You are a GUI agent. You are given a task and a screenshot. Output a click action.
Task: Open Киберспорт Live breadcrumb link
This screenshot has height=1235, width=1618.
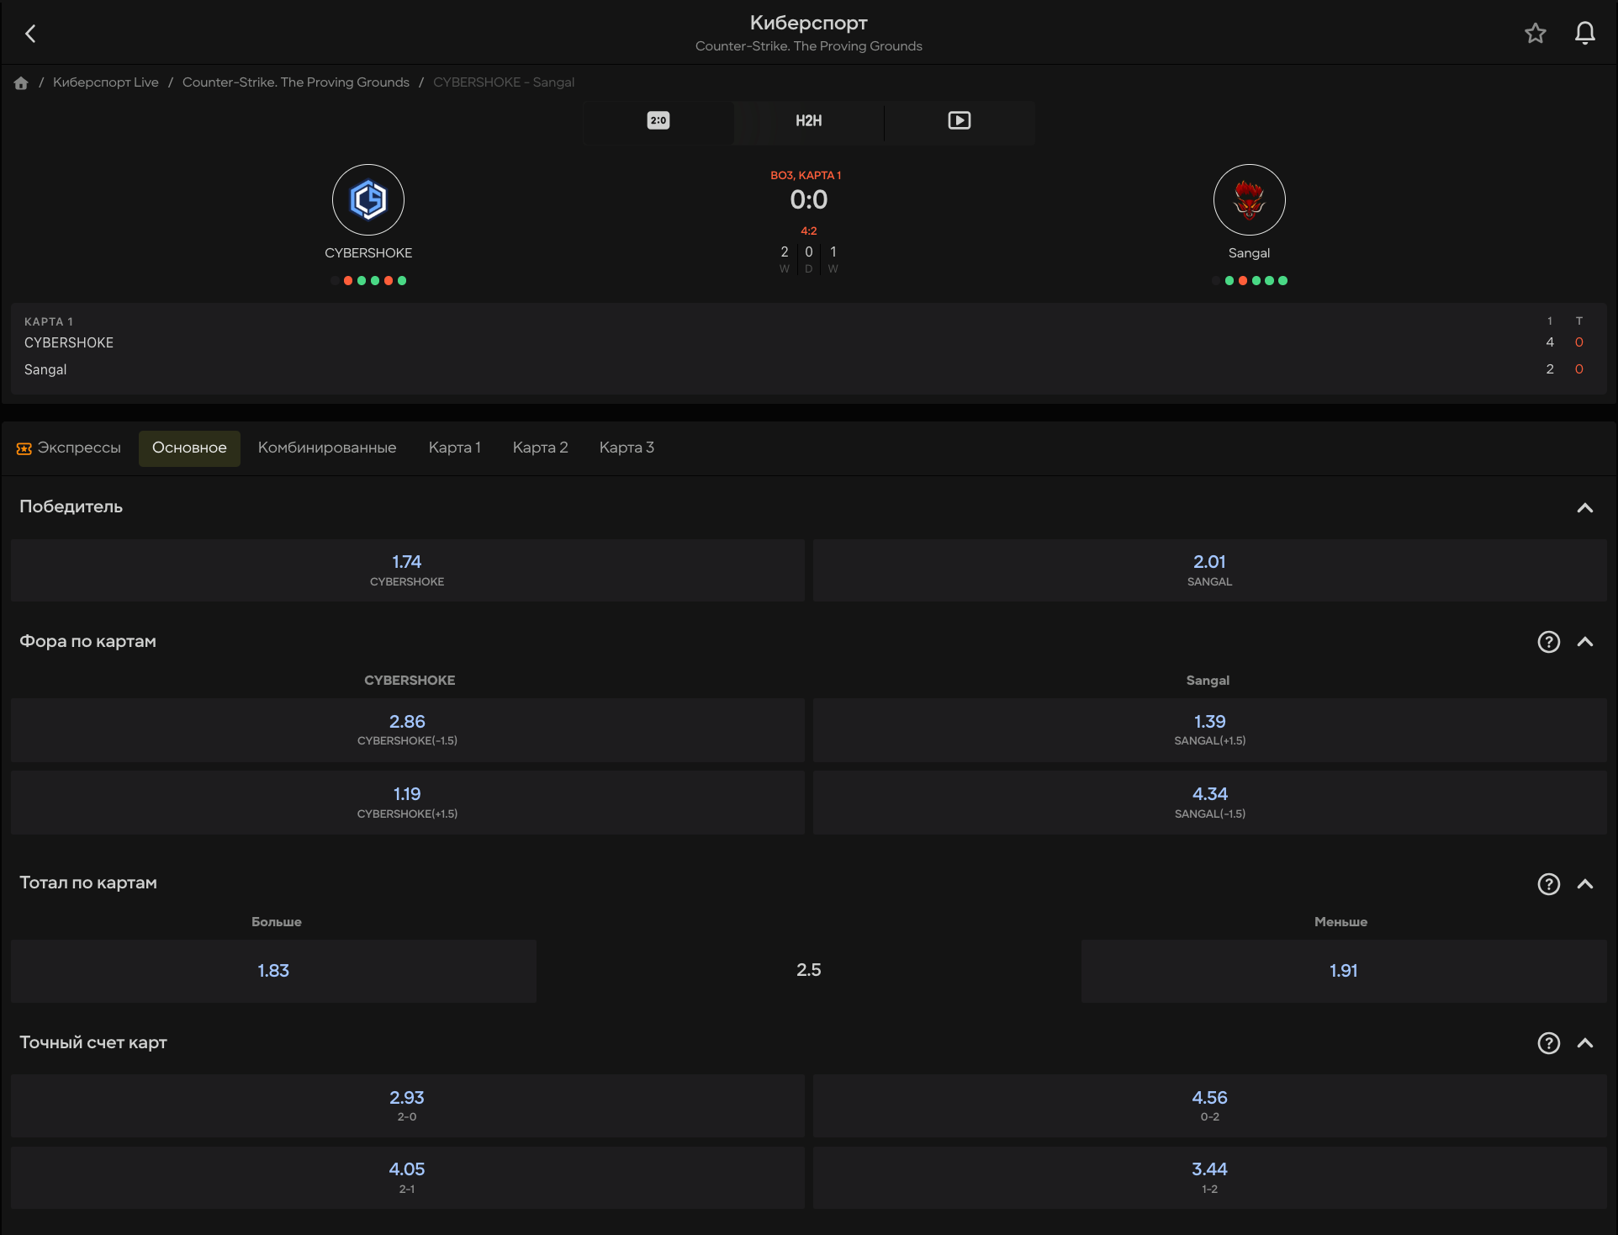click(105, 82)
